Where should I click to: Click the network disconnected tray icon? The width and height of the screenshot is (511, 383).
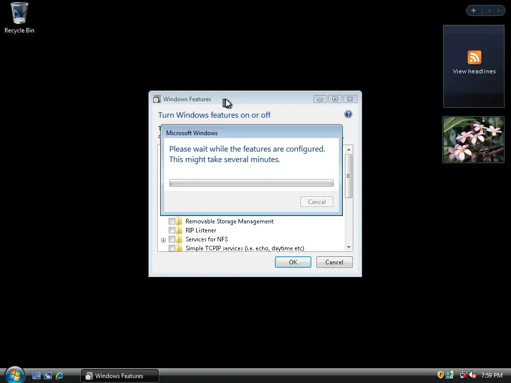463,375
